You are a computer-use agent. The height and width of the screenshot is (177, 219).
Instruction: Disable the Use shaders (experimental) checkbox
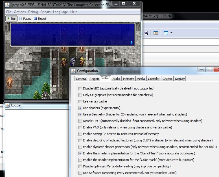[80, 108]
